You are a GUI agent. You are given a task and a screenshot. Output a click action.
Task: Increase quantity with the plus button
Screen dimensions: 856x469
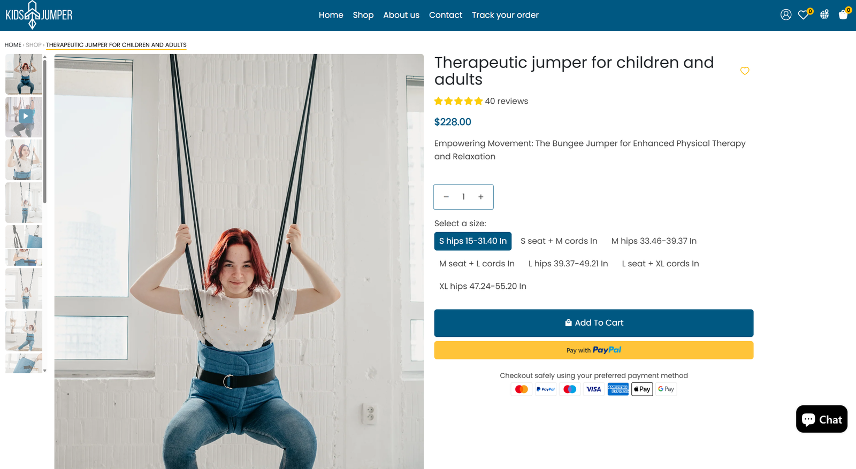(481, 197)
